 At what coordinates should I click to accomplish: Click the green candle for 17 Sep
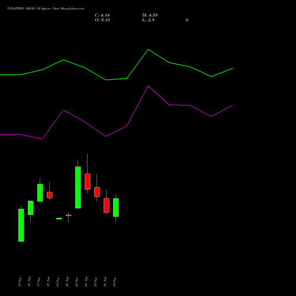[x=40, y=193]
